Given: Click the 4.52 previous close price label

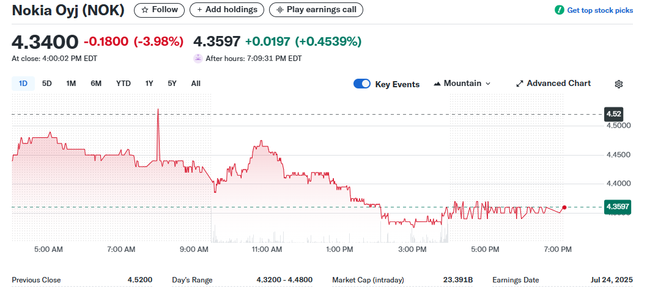Looking at the screenshot, I should (x=613, y=114).
